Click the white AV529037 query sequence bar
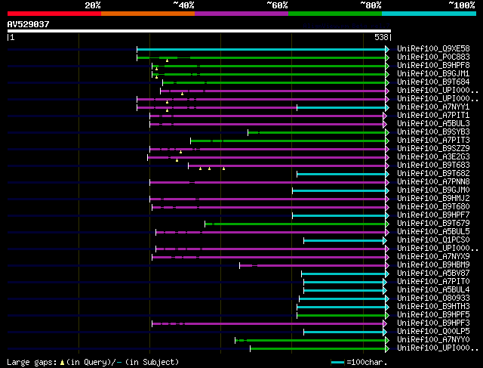This screenshot has width=483, height=368. pyautogui.click(x=199, y=31)
